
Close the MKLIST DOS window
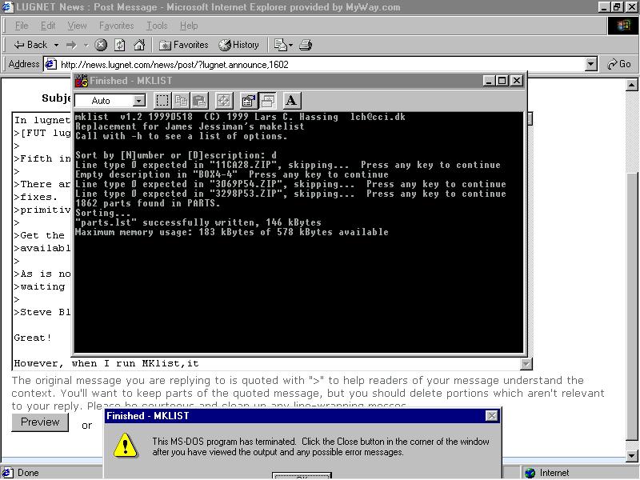coord(516,81)
